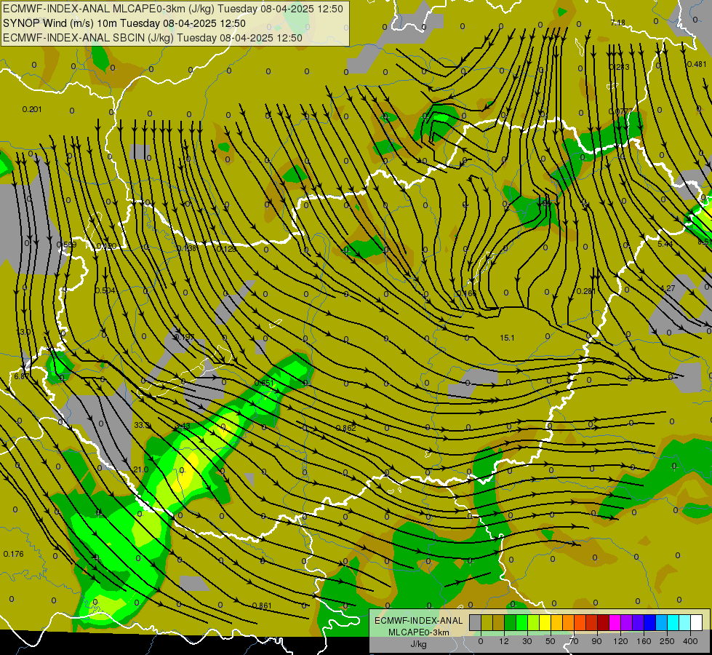Image resolution: width=712 pixels, height=655 pixels.
Task: Click the legend scale value '120'
Action: pyautogui.click(x=620, y=641)
